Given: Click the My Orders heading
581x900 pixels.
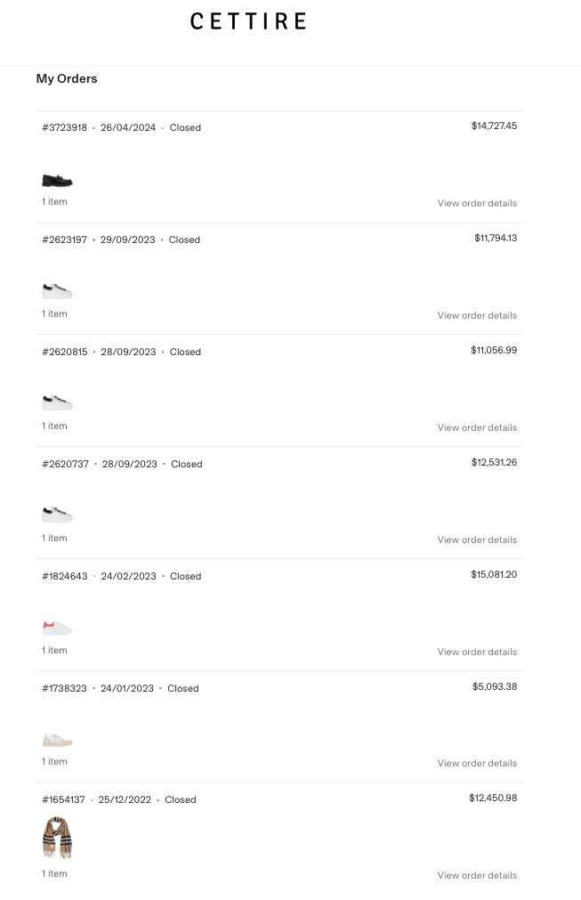Looking at the screenshot, I should (x=67, y=78).
